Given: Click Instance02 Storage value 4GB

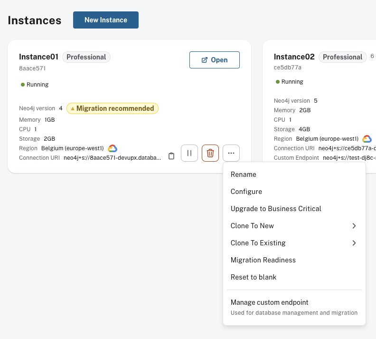Looking at the screenshot, I should [304, 129].
